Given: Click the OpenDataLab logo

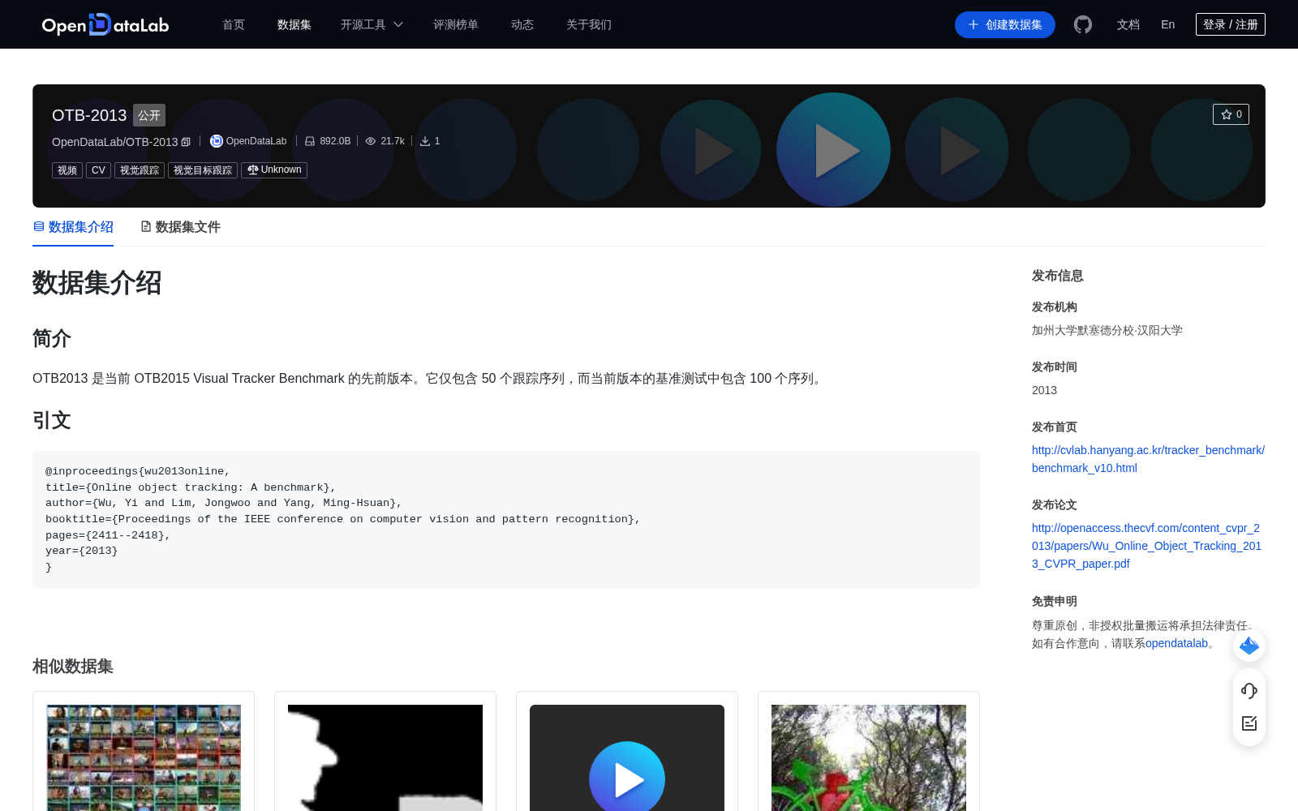Looking at the screenshot, I should [105, 24].
